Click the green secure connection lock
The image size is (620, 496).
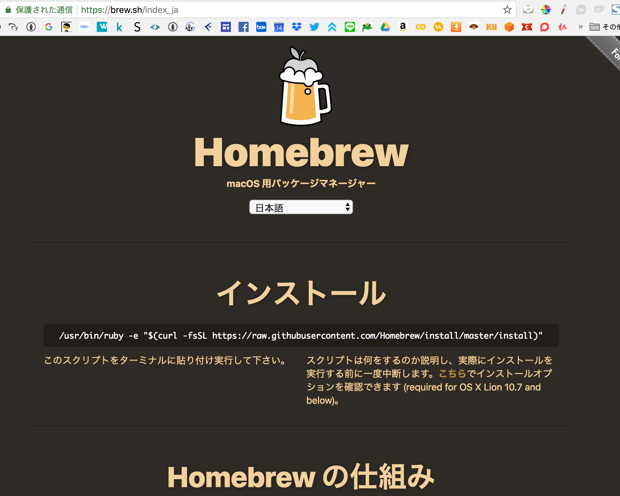coord(9,10)
